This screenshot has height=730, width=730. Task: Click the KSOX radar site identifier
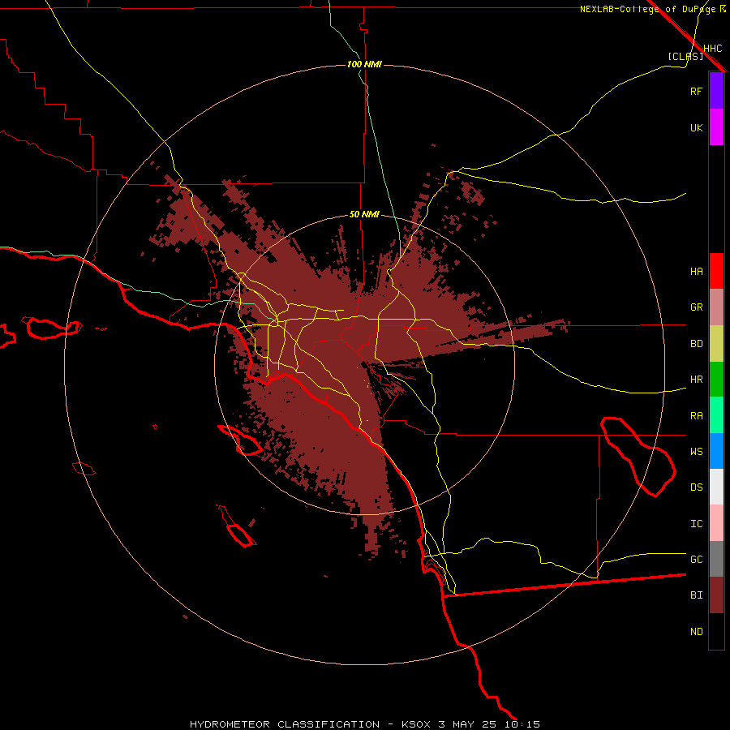417,724
